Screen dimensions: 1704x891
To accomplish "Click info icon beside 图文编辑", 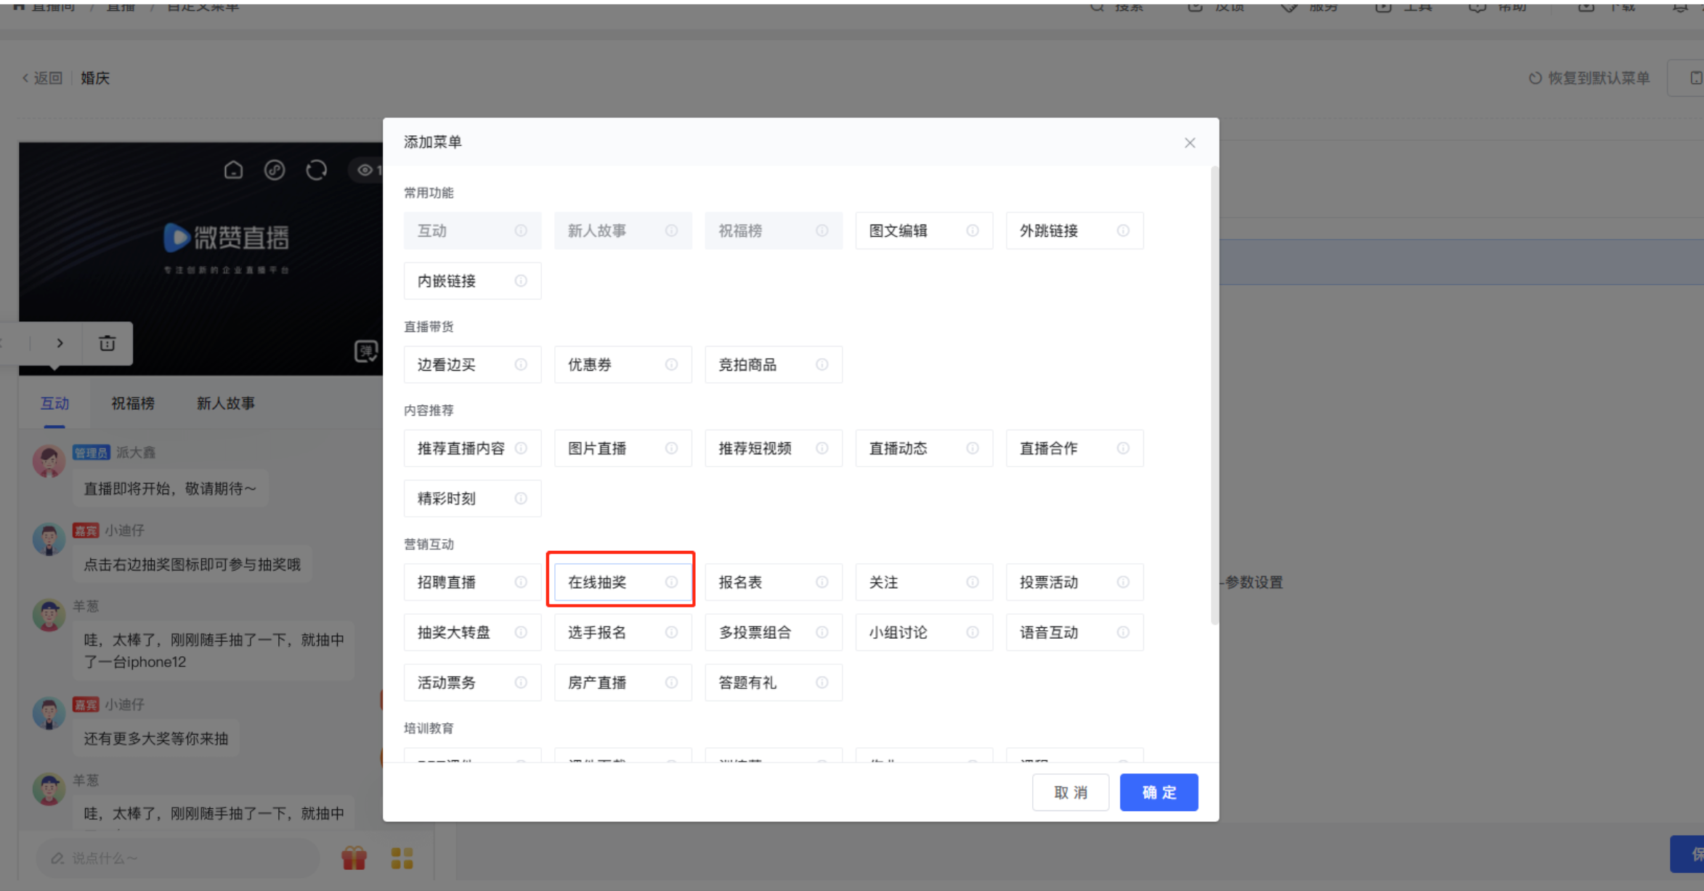I will 972,230.
